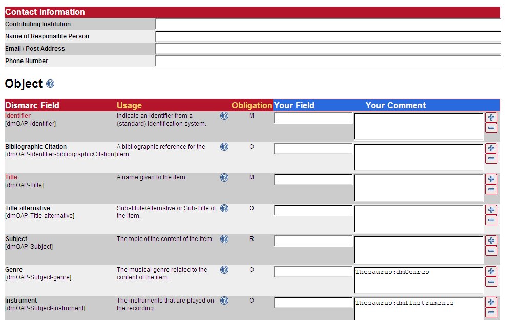This screenshot has width=505, height=320.
Task: Click the Usage column header
Action: pos(129,106)
